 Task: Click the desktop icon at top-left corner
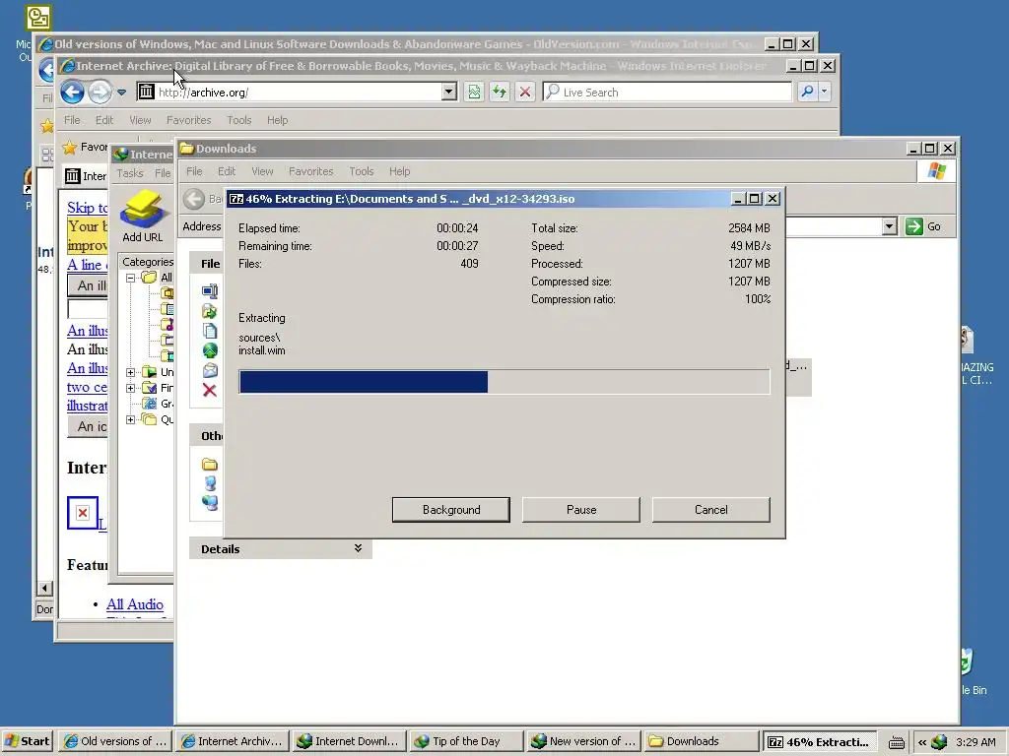pos(38,18)
